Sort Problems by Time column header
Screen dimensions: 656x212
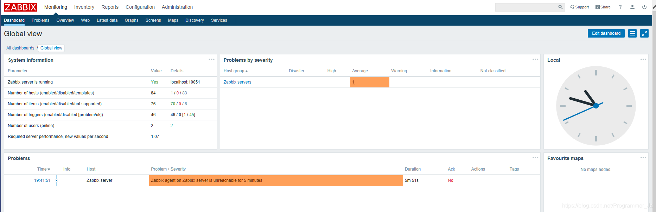click(44, 169)
